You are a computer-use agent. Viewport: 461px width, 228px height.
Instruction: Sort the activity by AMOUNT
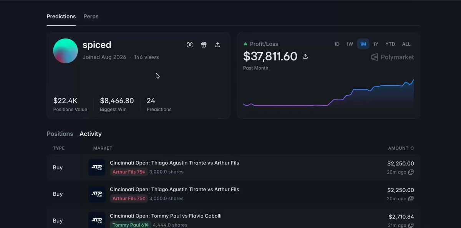401,148
